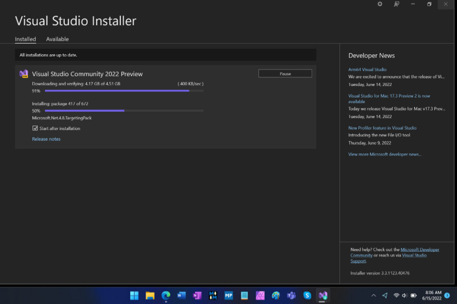Viewport: 457px width, 304px height.
Task: Select the Installed tab
Action: tap(25, 39)
